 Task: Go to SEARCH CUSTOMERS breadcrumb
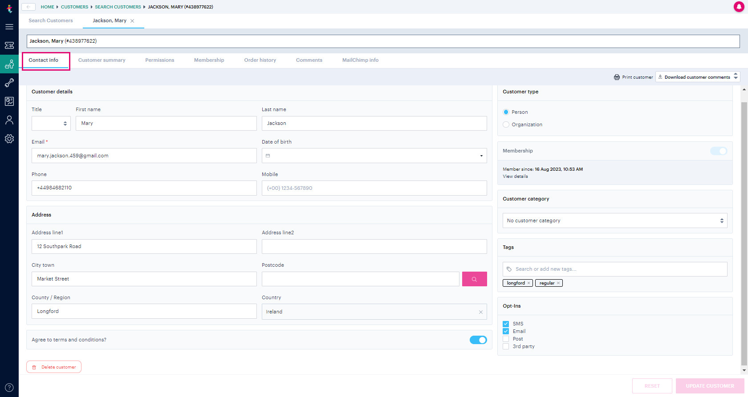click(118, 7)
